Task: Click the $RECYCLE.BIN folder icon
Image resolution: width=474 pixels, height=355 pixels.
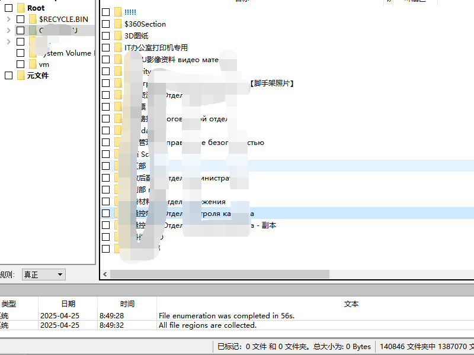Action: (33, 20)
